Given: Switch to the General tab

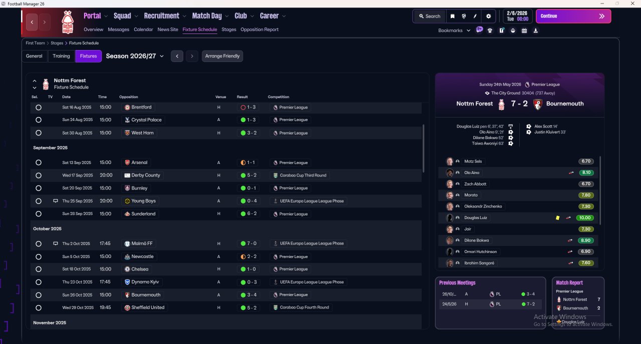Looking at the screenshot, I should pos(34,56).
